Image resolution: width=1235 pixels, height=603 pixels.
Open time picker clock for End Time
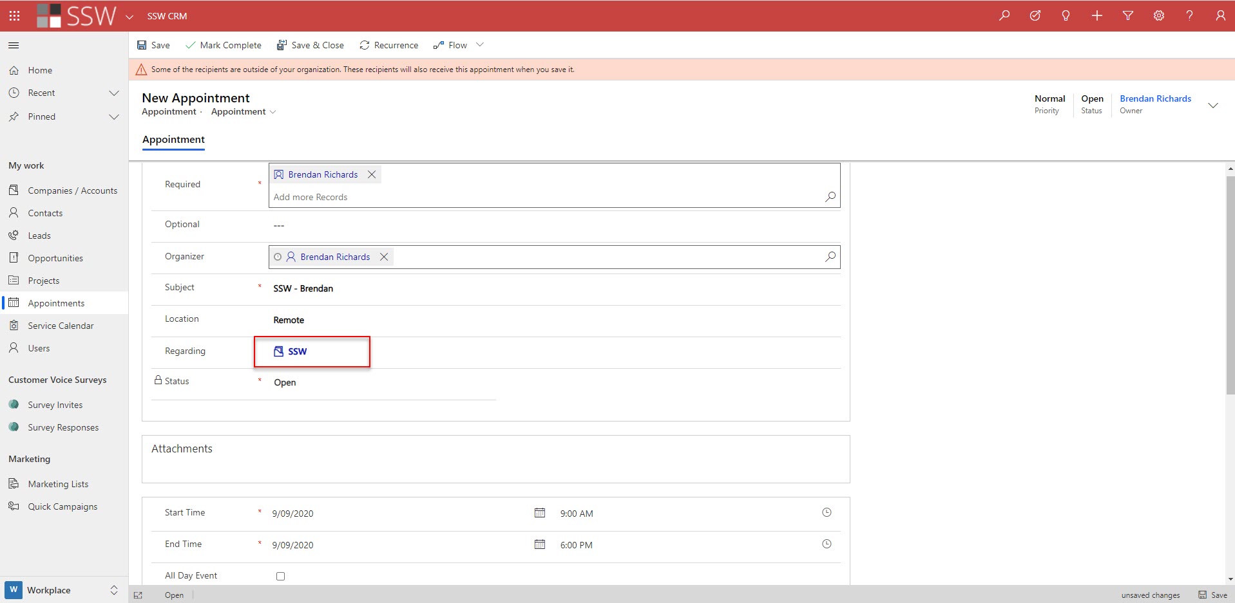tap(827, 544)
